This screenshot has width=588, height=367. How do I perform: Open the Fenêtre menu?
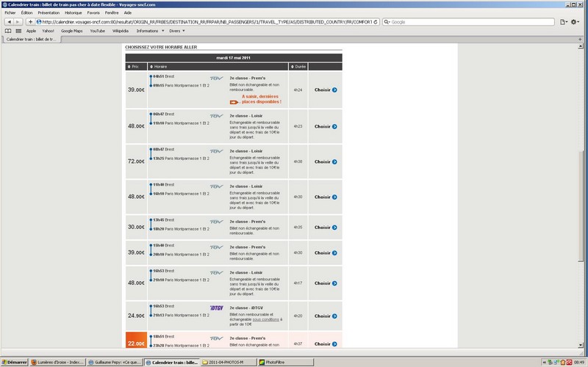[112, 12]
